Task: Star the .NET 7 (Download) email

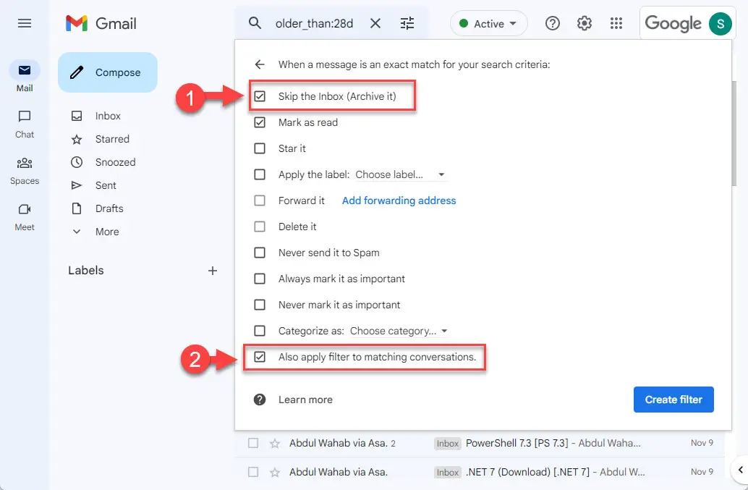Action: [275, 473]
